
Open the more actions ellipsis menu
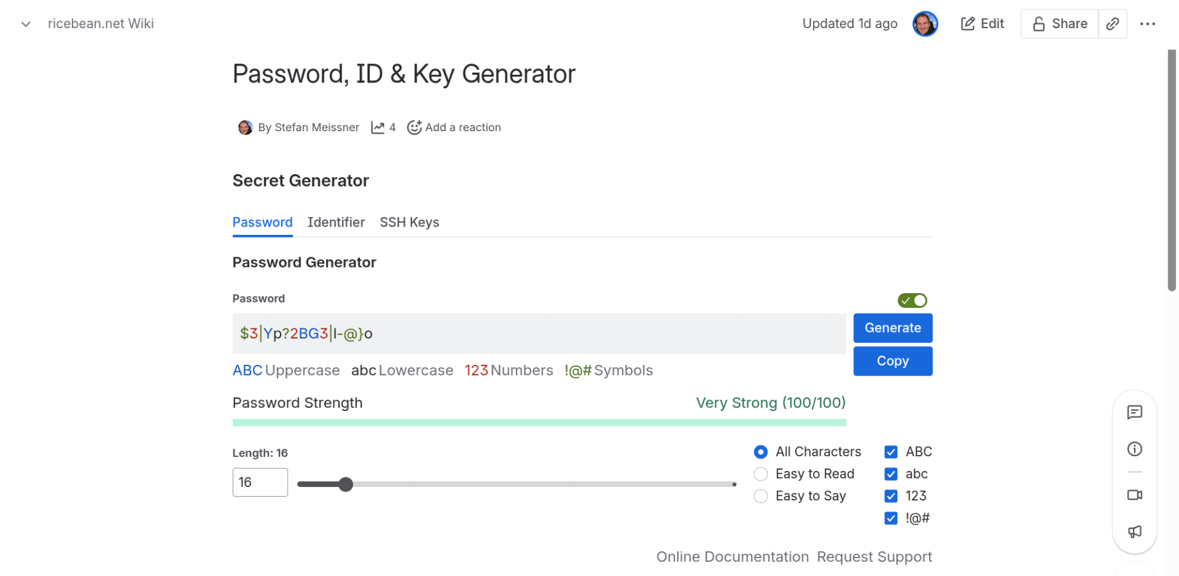click(1147, 24)
